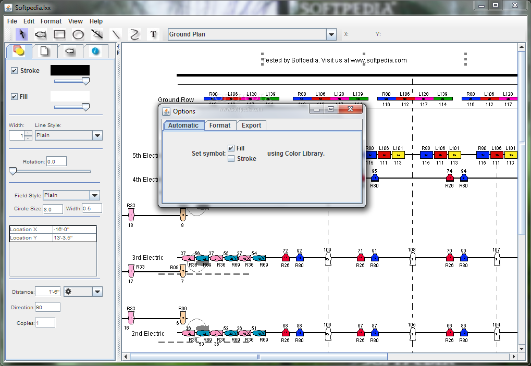Select pink R33 instrument number 18
The height and width of the screenshot is (366, 531).
point(131,215)
